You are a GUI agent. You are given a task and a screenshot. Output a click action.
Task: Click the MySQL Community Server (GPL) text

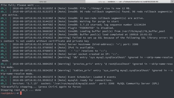tap(138, 84)
